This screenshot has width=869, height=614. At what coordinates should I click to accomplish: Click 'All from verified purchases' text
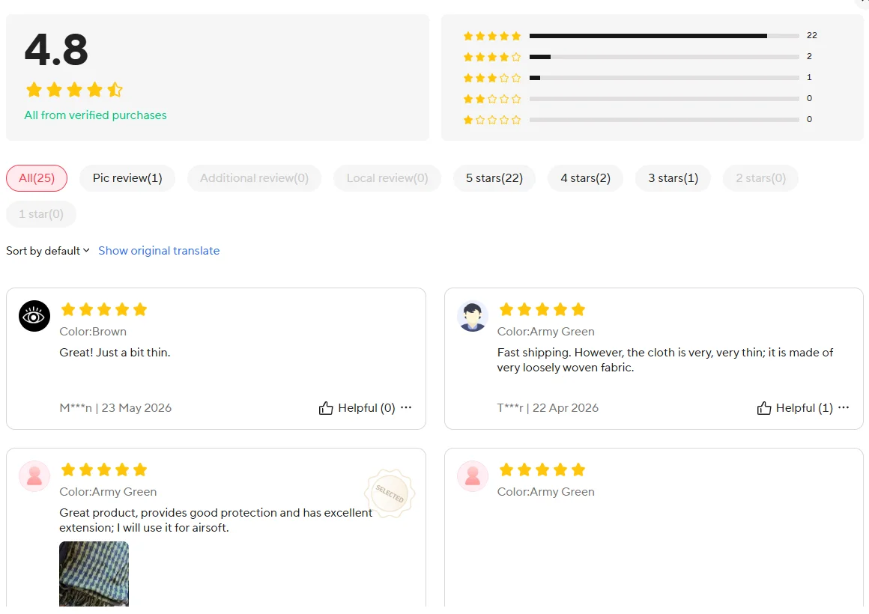[95, 115]
